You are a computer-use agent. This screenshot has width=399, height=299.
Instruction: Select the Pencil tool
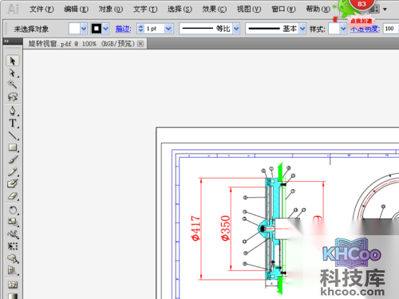point(13,171)
